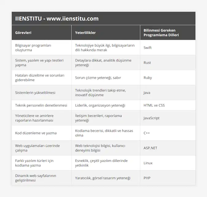Click the IIENSTITU - www.iienstitu.com title
Screen dimensions: 207x197
coord(57,18)
